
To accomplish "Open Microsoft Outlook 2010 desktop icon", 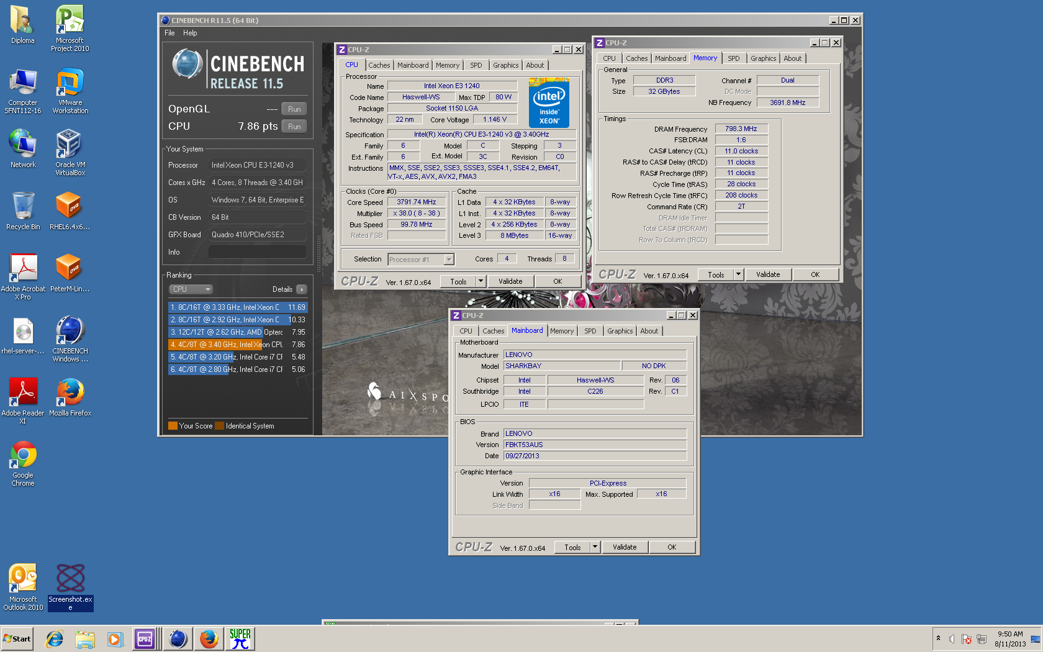I will 23,587.
